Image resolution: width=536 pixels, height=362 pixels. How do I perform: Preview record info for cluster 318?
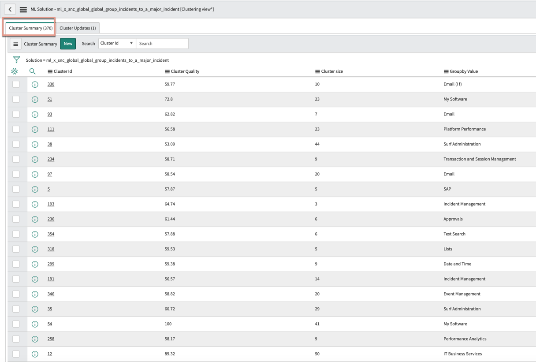coord(35,249)
